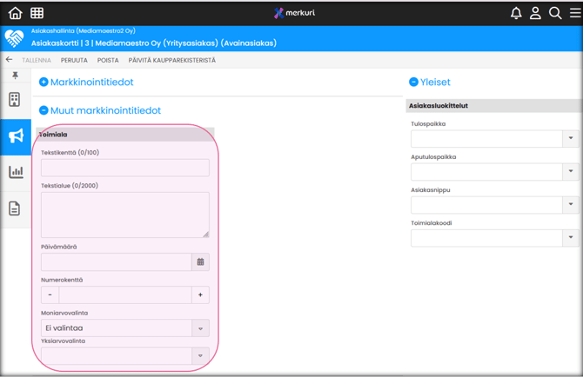Open the bar chart sidebar icon
The image size is (583, 377).
click(16, 172)
